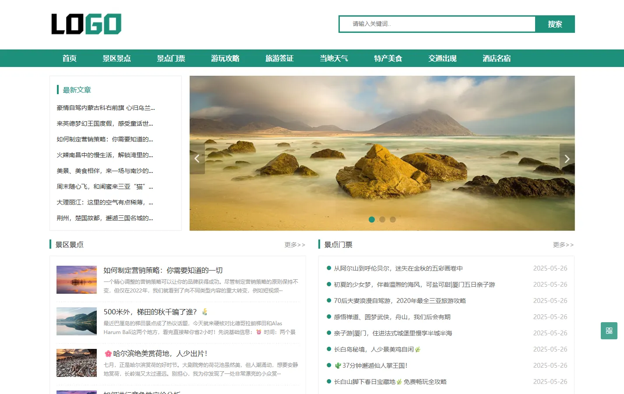
Task: Open 酒店名宿 navigation menu item
Action: click(x=497, y=58)
